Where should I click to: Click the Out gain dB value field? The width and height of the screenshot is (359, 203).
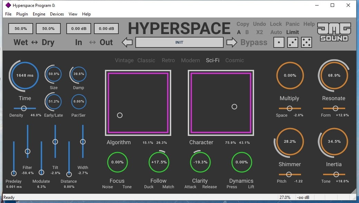tap(106, 29)
